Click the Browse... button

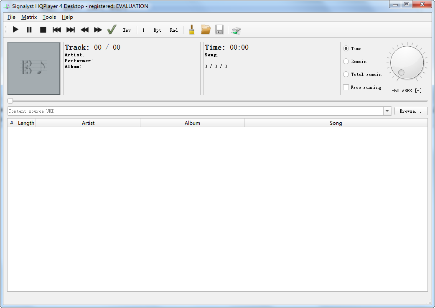point(411,111)
